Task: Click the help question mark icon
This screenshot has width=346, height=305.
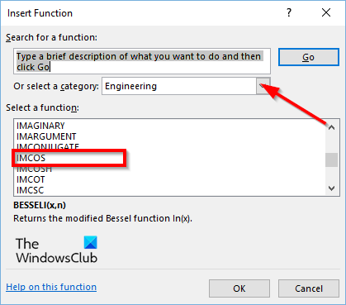Action: coord(289,12)
